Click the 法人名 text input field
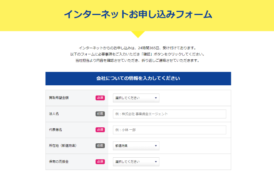The width and height of the screenshot is (274, 172). (170, 114)
